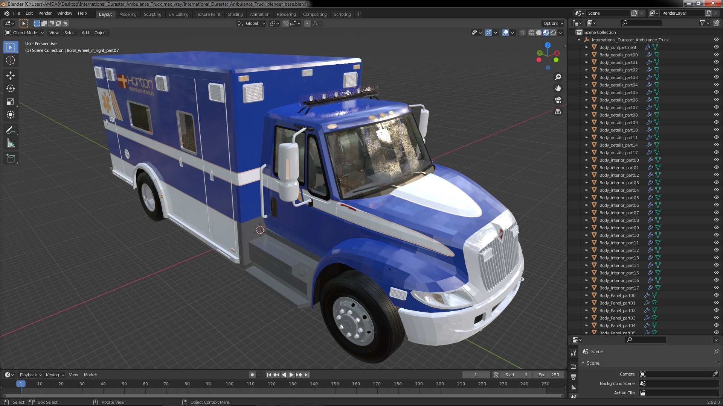Toggle snapping magnet
This screenshot has width=723, height=406.
tap(286, 23)
